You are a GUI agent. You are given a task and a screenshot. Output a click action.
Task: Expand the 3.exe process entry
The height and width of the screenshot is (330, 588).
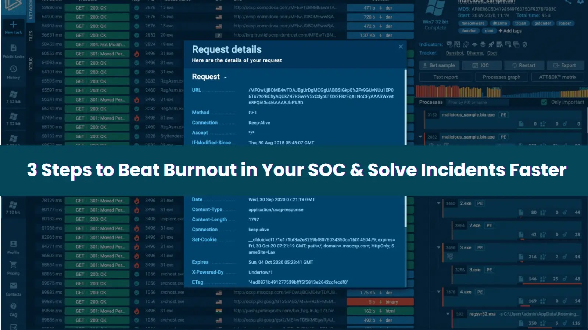click(439, 247)
